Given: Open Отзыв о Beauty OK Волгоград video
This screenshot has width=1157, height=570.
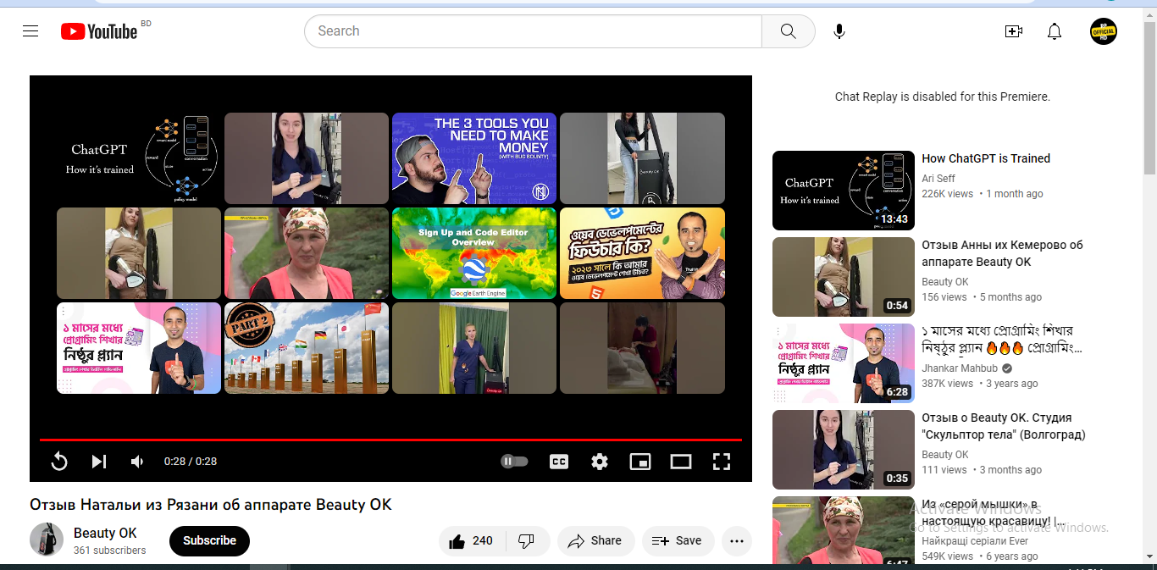Looking at the screenshot, I should point(1004,426).
